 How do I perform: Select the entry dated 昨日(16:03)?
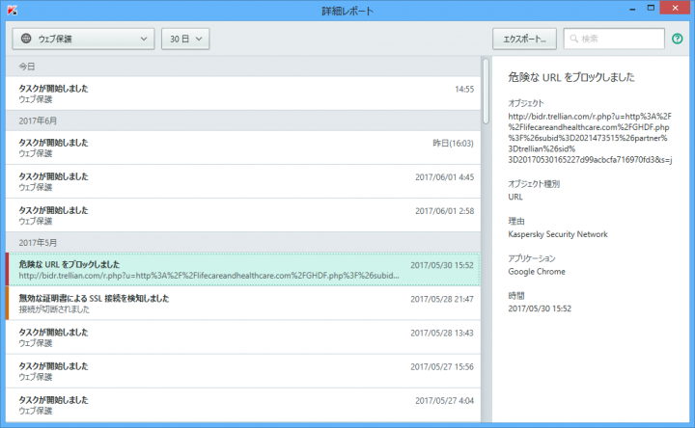(x=243, y=147)
